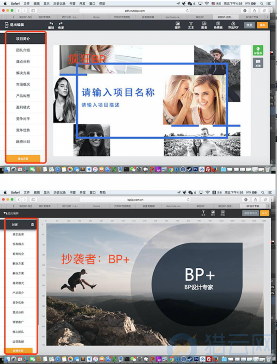Click the 撤销 undo icon in the upper editor
This screenshot has height=364, width=277.
pyautogui.click(x=51, y=24)
